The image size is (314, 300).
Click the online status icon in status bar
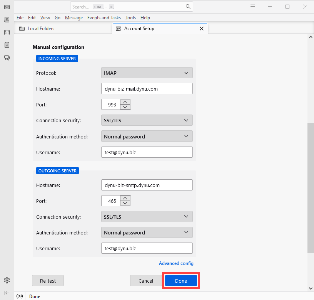20,296
